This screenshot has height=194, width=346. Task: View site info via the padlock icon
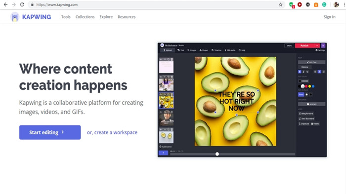(x=32, y=4)
